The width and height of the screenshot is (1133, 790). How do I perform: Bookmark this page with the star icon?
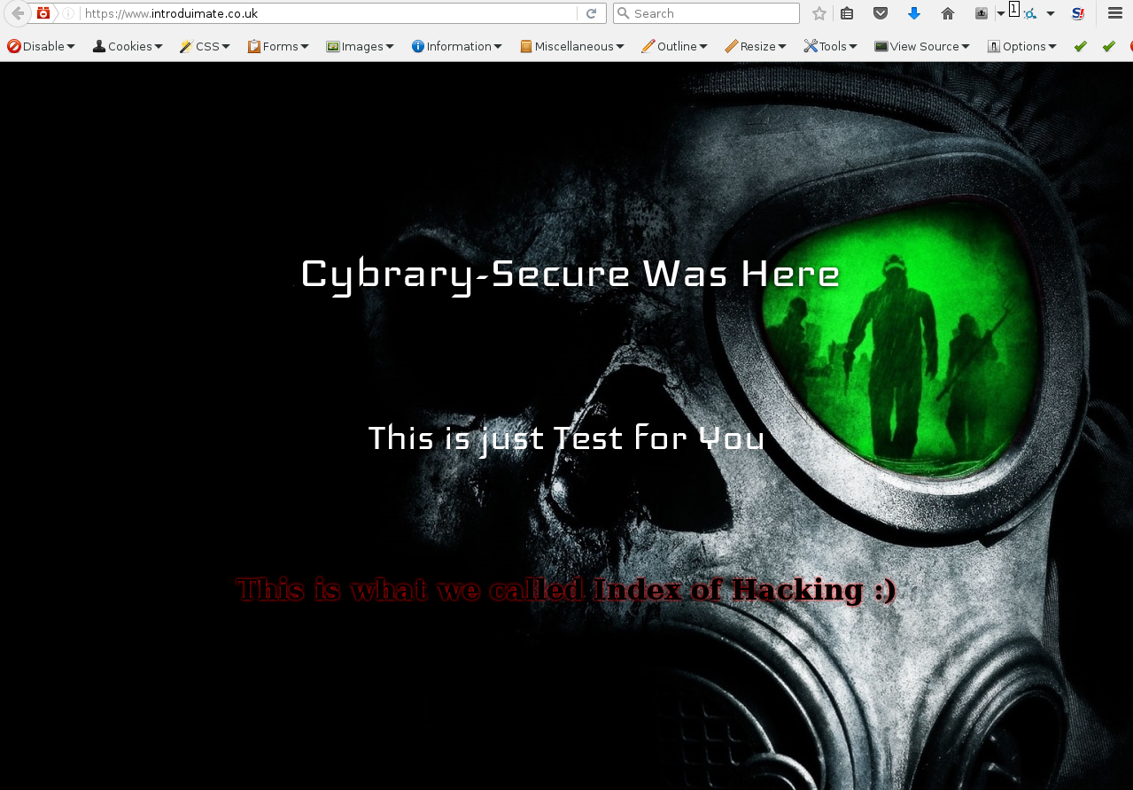[x=819, y=13]
